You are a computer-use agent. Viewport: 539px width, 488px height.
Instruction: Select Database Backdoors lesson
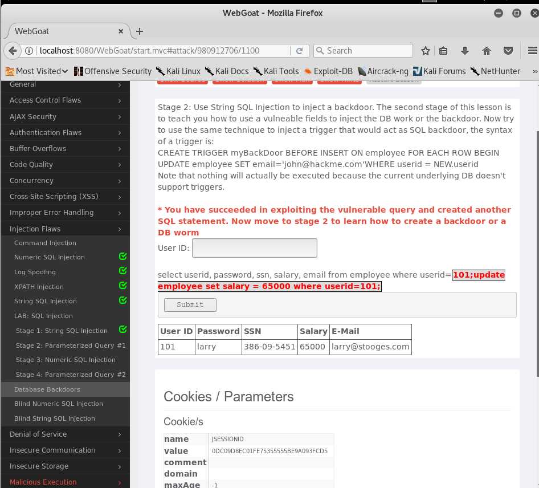tap(66, 389)
